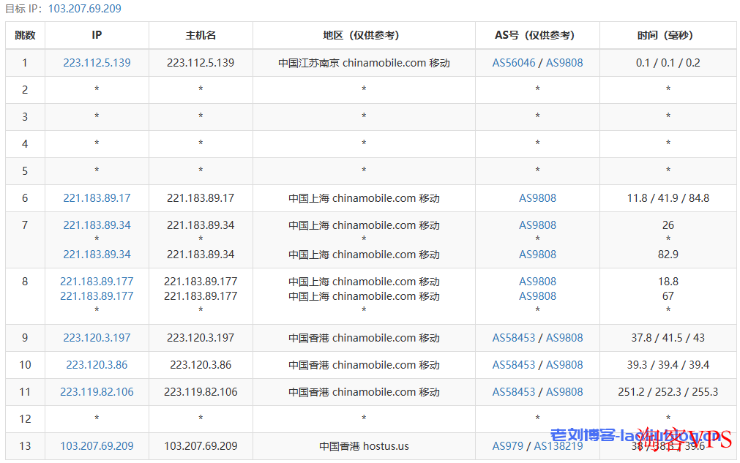Image resolution: width=740 pixels, height=463 pixels.
Task: Click the AS号 (仅供参考) column header
Action: tap(537, 35)
